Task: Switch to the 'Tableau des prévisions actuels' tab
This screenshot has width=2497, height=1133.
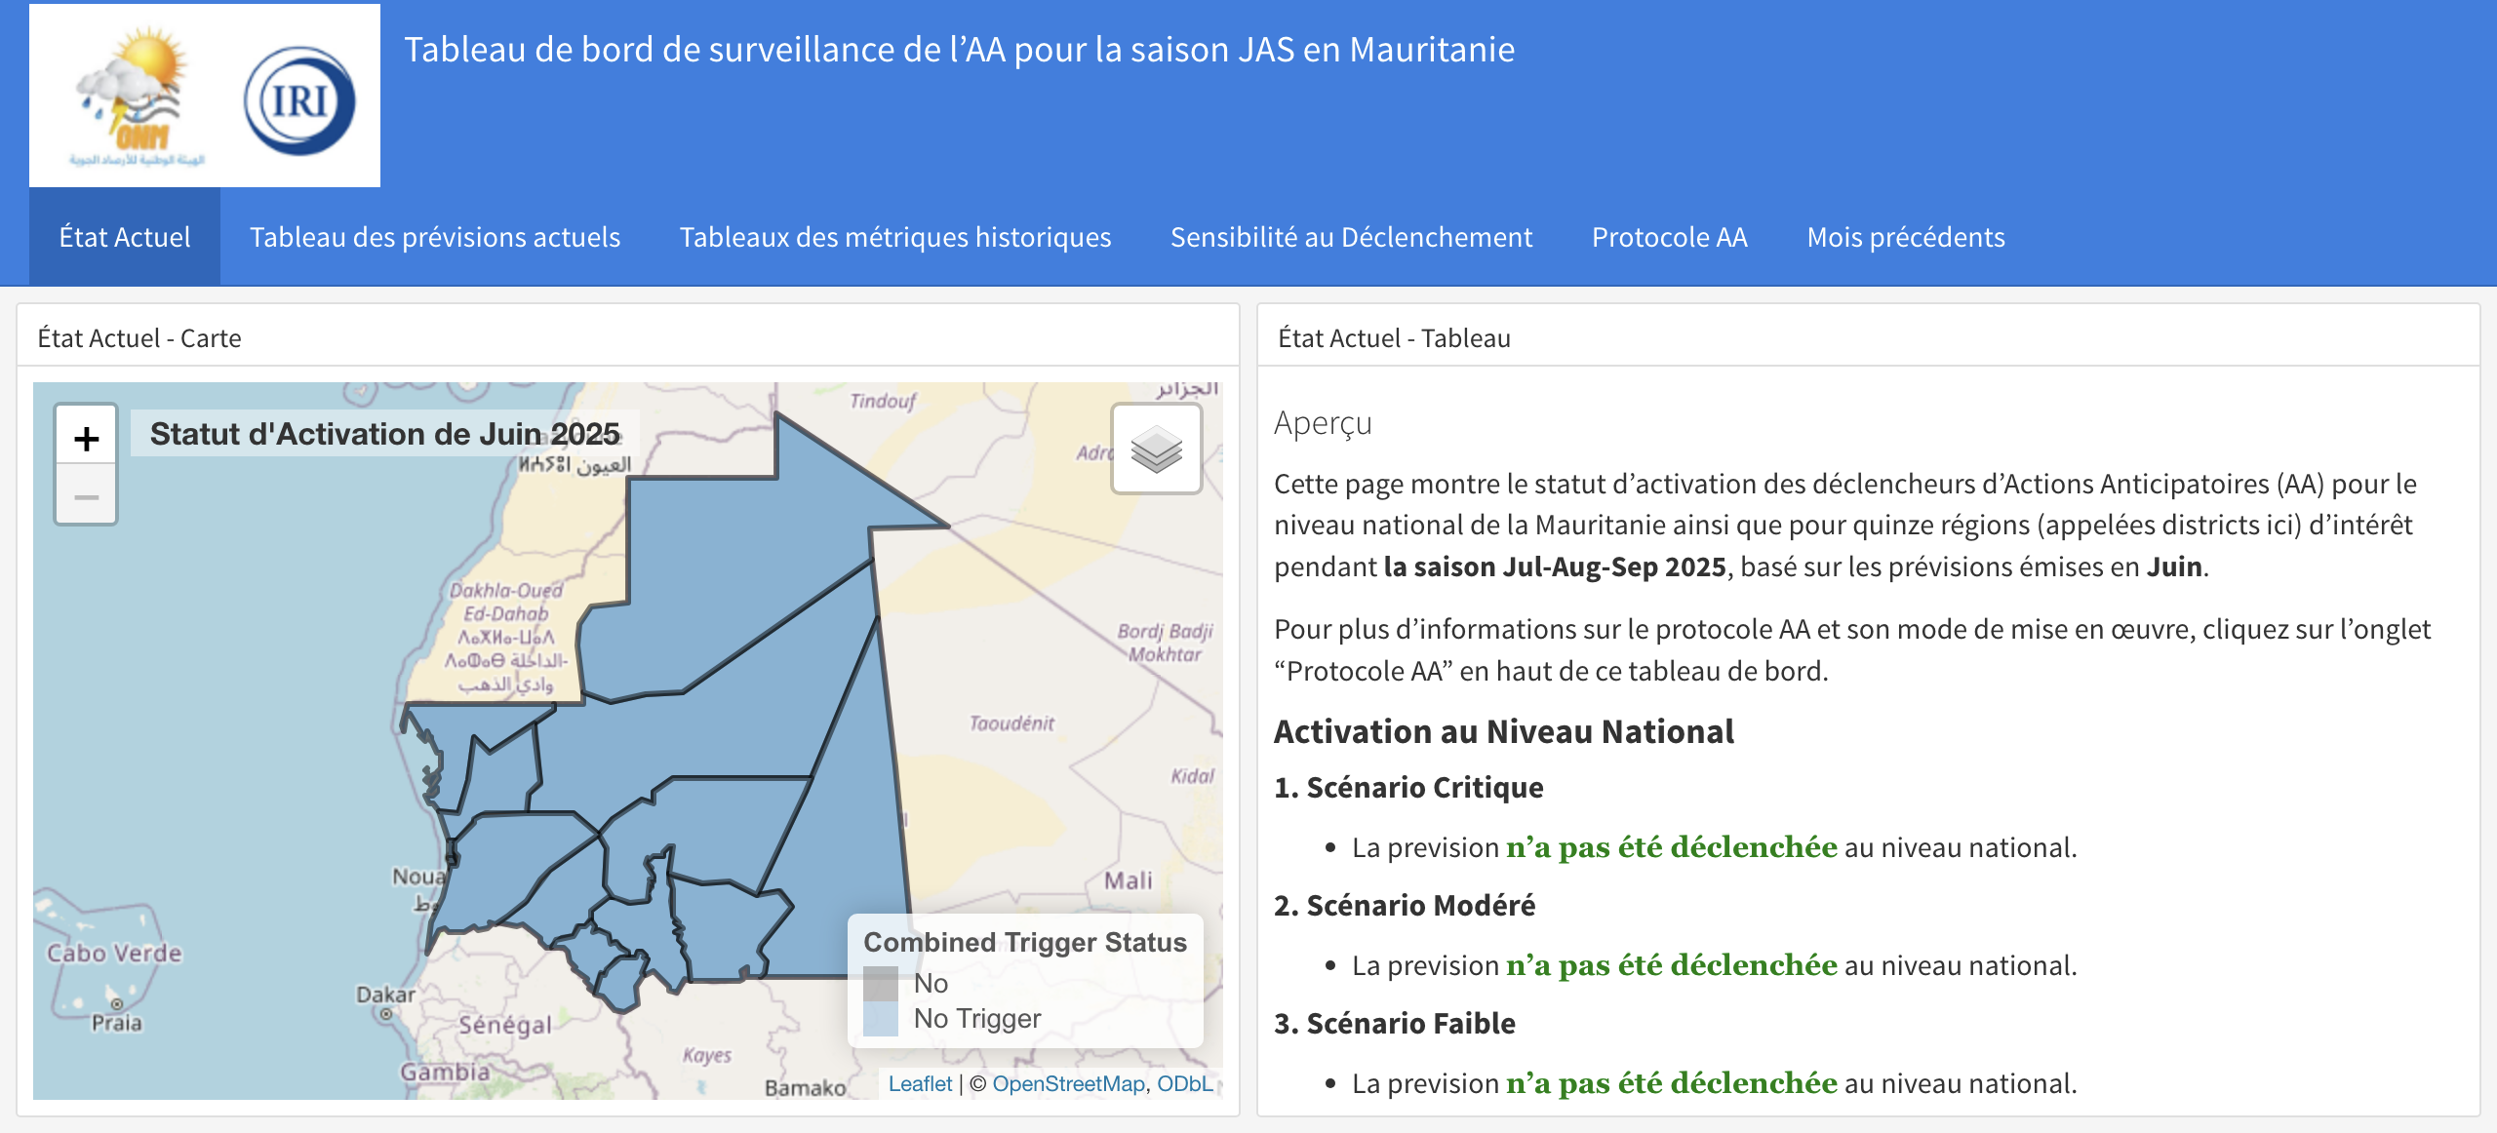Action: pos(435,236)
